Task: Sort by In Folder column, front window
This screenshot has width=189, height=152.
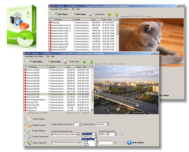Action: tap(57, 67)
